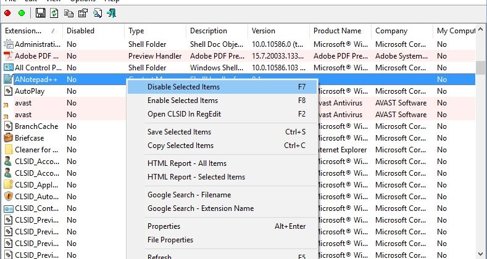Image resolution: width=487 pixels, height=259 pixels.
Task: Click the Refresh toolbar icon
Action: point(54,12)
